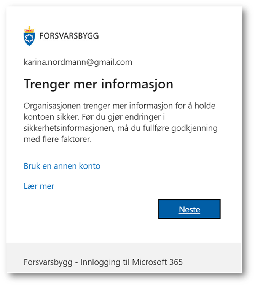Click the line 'kontoen sikker. Før du gjør'

(x=94, y=117)
